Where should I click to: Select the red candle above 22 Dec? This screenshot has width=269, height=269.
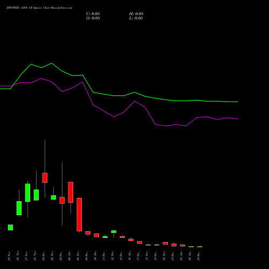coord(165,243)
